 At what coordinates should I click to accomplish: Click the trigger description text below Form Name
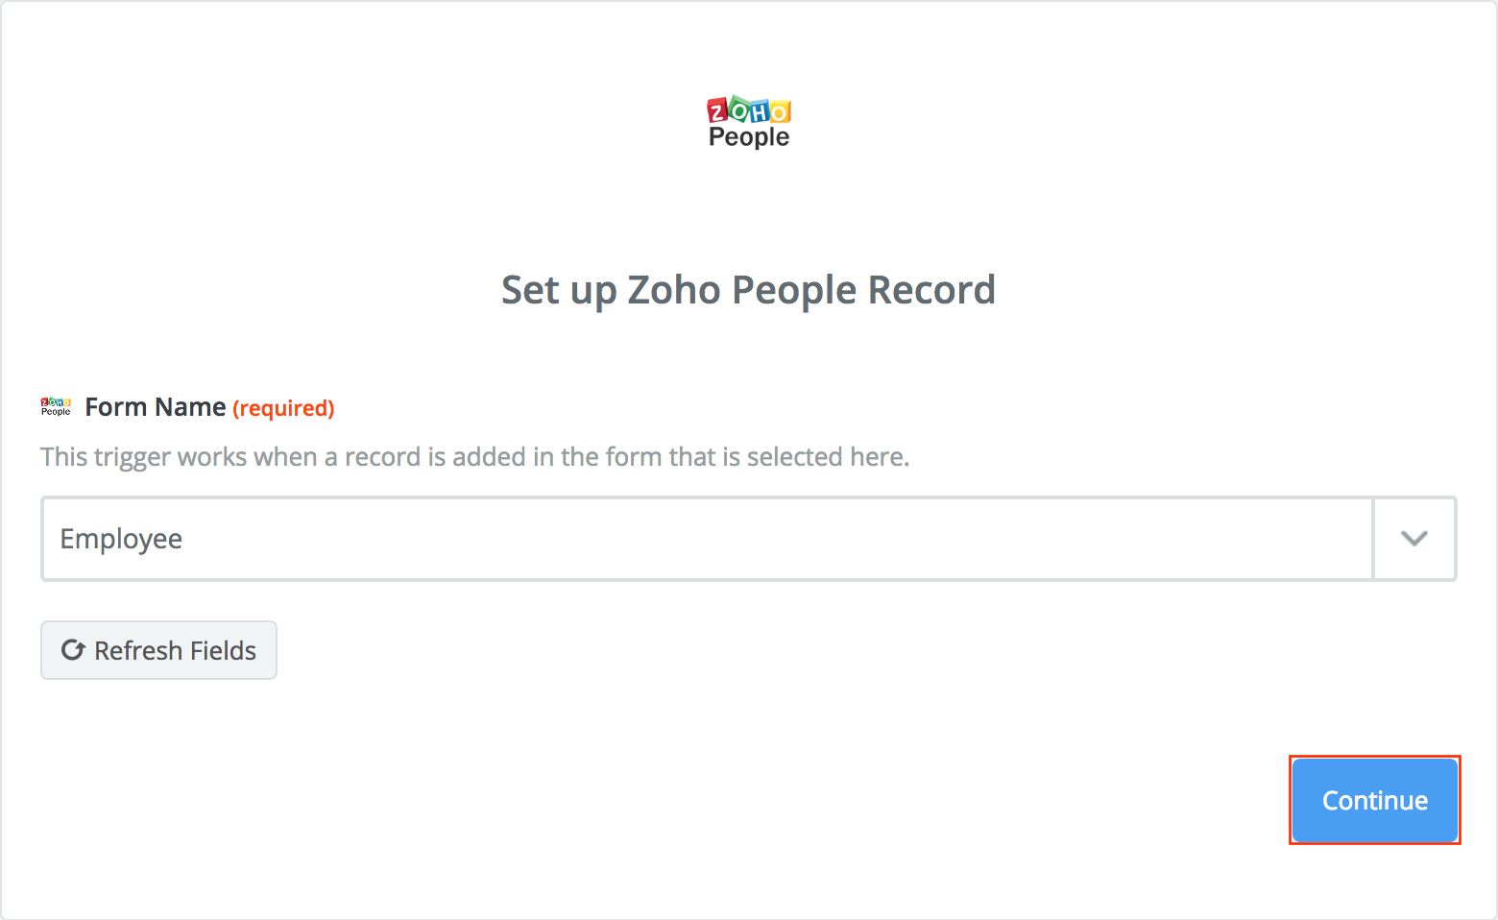point(474,456)
